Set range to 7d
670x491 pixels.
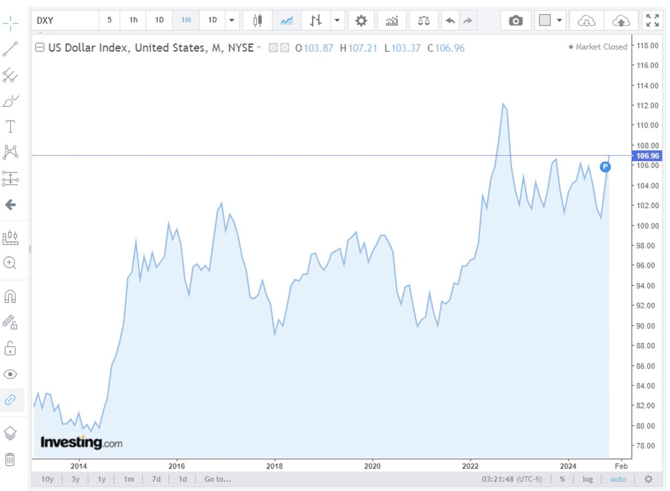point(156,479)
